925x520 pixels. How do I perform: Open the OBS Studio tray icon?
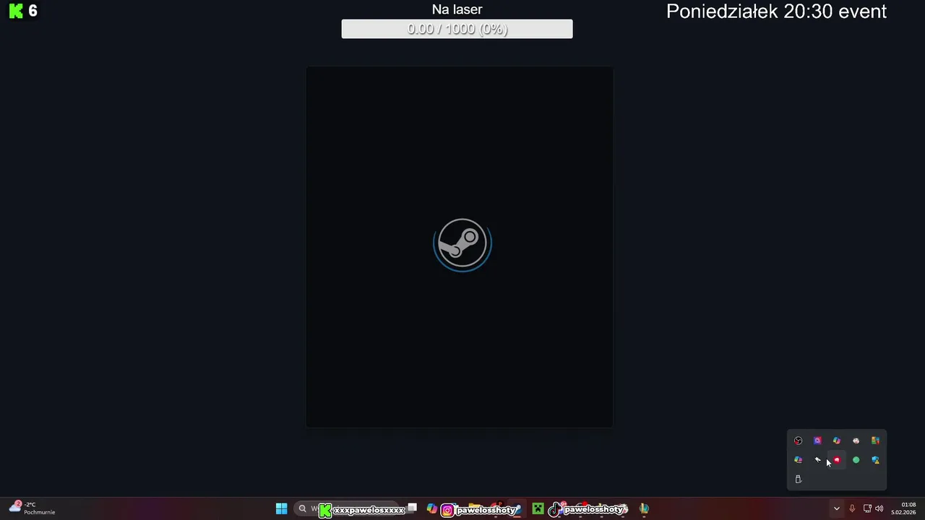click(799, 441)
